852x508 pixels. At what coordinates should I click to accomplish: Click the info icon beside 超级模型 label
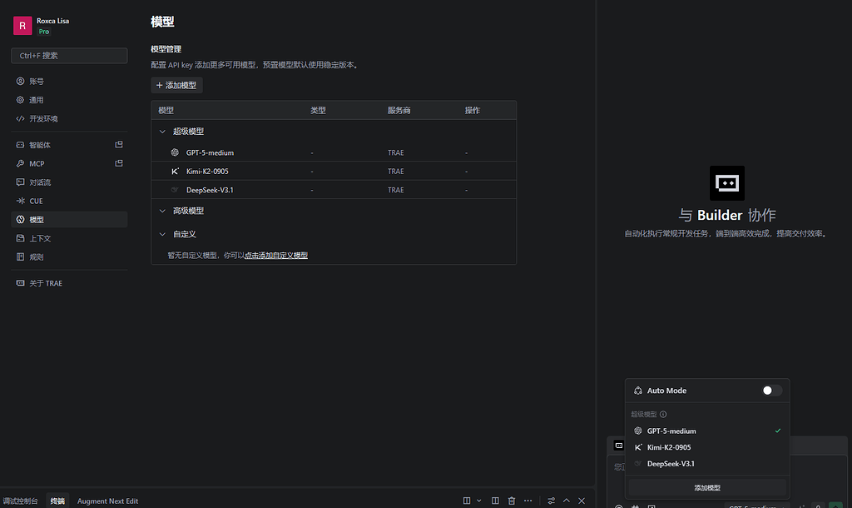[x=663, y=414]
